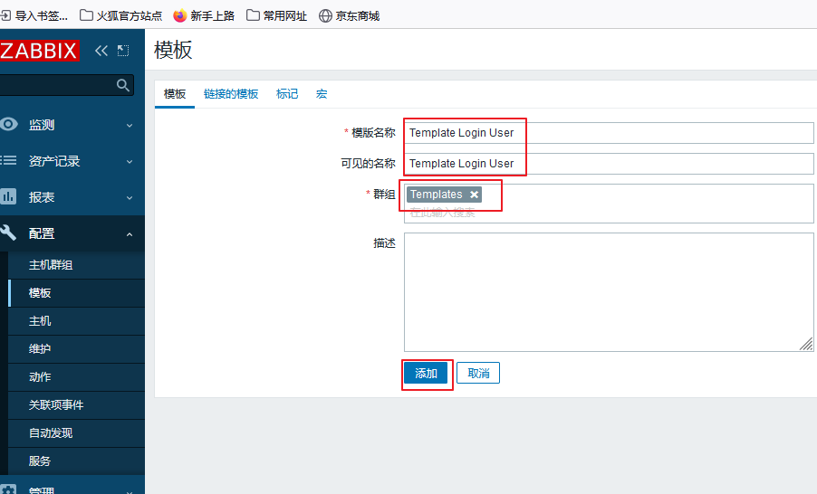Open the 常用网址 bookmark folder
The height and width of the screenshot is (494, 817).
coord(276,15)
